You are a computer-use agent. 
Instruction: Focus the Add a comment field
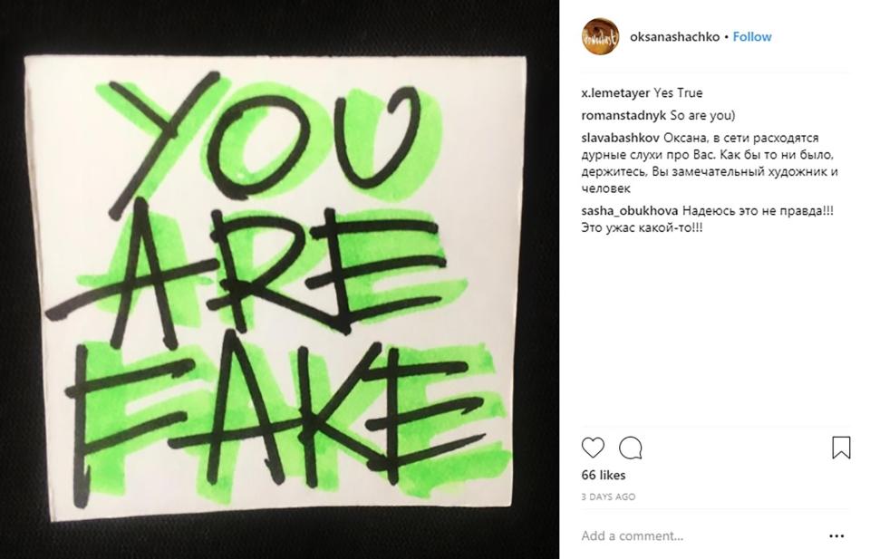[699, 535]
